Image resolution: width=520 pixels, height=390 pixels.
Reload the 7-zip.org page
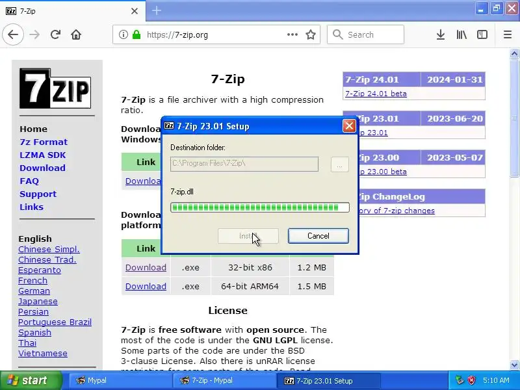pyautogui.click(x=55, y=34)
